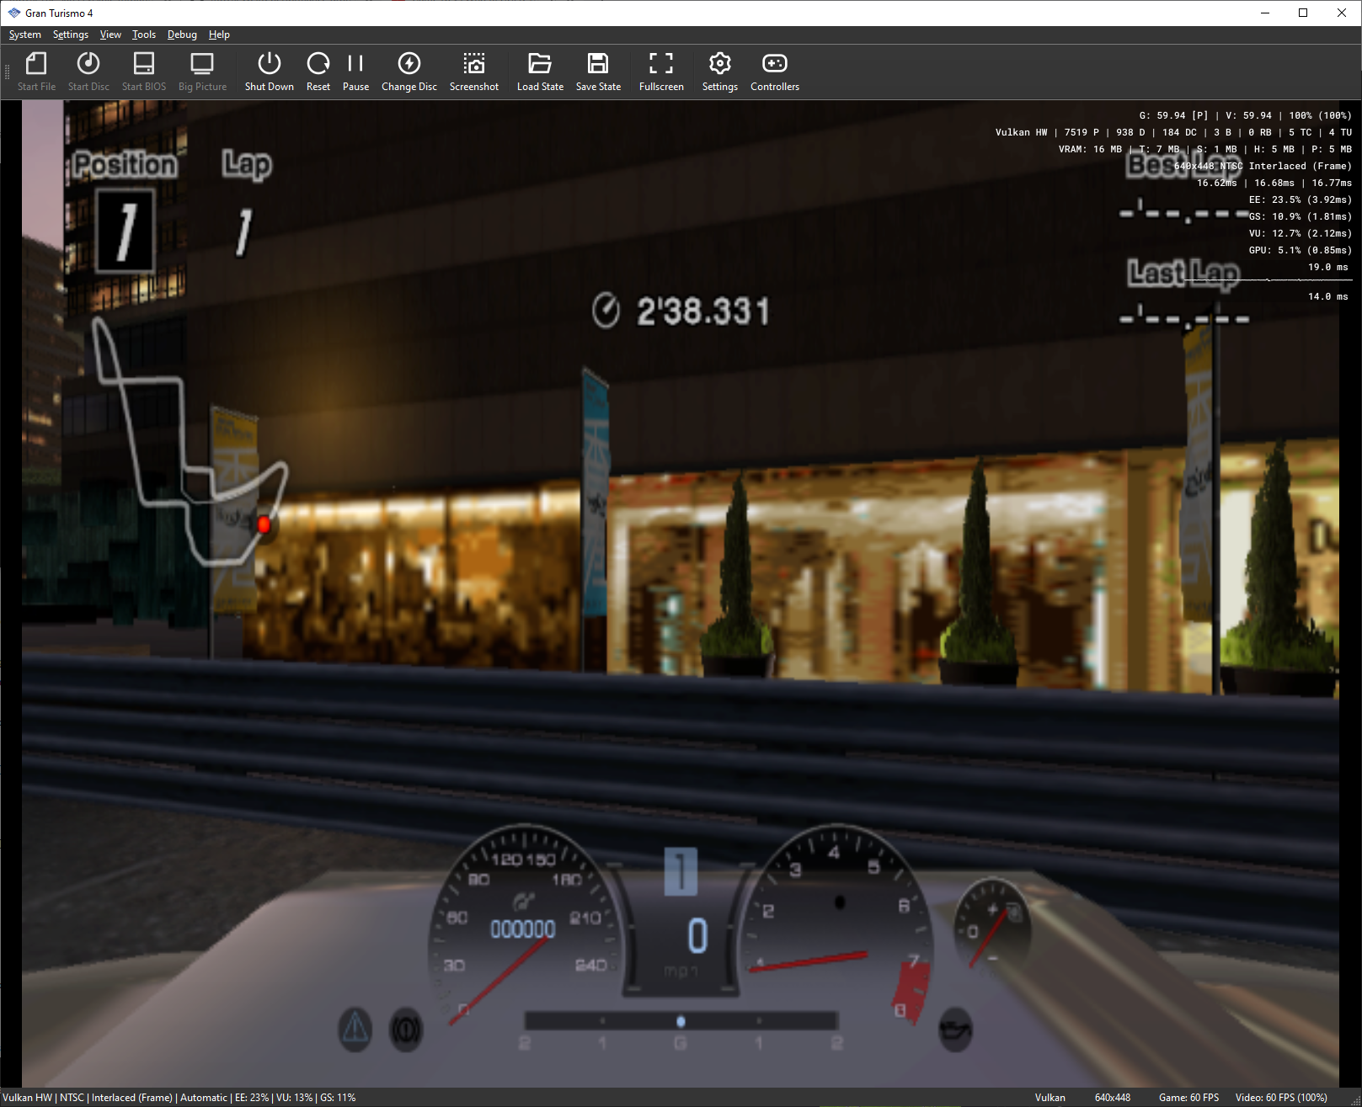Click 'Game: 60 FPS' in status bar
1362x1107 pixels.
point(1188,1098)
